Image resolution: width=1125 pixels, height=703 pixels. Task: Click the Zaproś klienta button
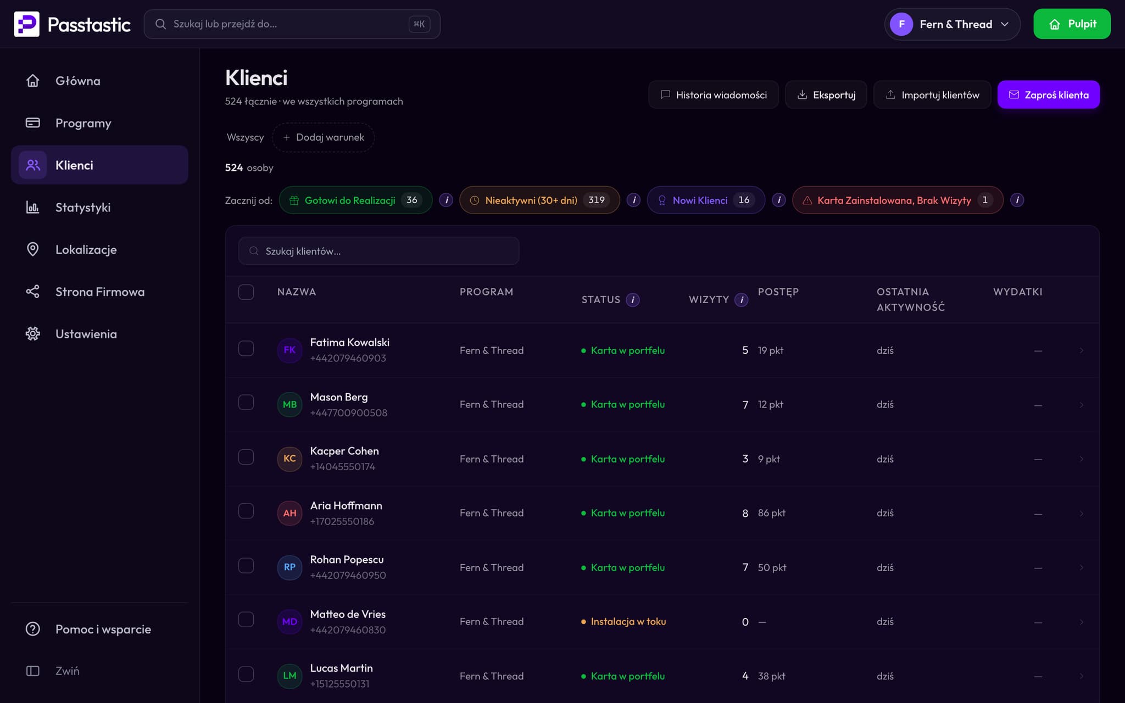point(1048,94)
